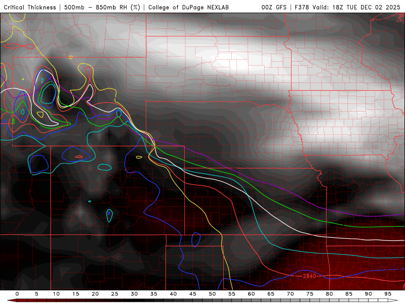Click the '75' value on the color bar scale
Screen dimensions: 405x303
pyautogui.click(x=310, y=294)
